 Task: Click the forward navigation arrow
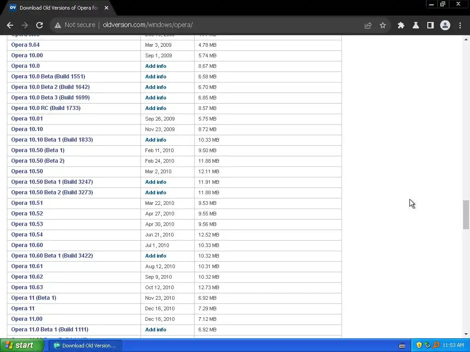(x=25, y=25)
